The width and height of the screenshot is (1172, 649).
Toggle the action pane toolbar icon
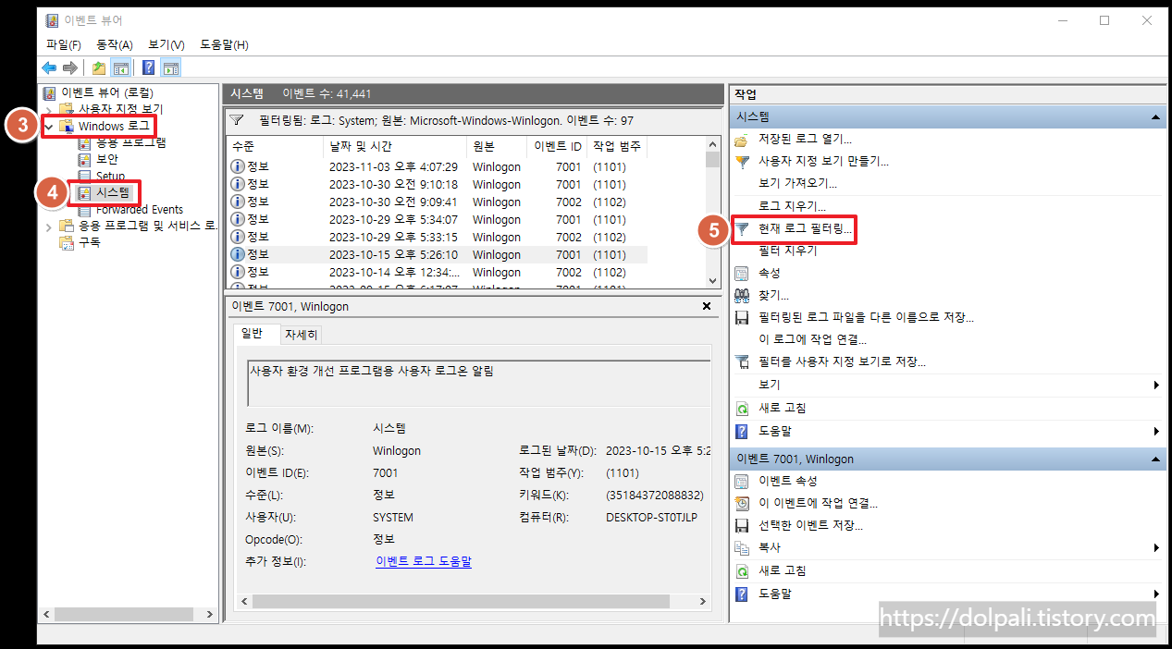pyautogui.click(x=170, y=67)
